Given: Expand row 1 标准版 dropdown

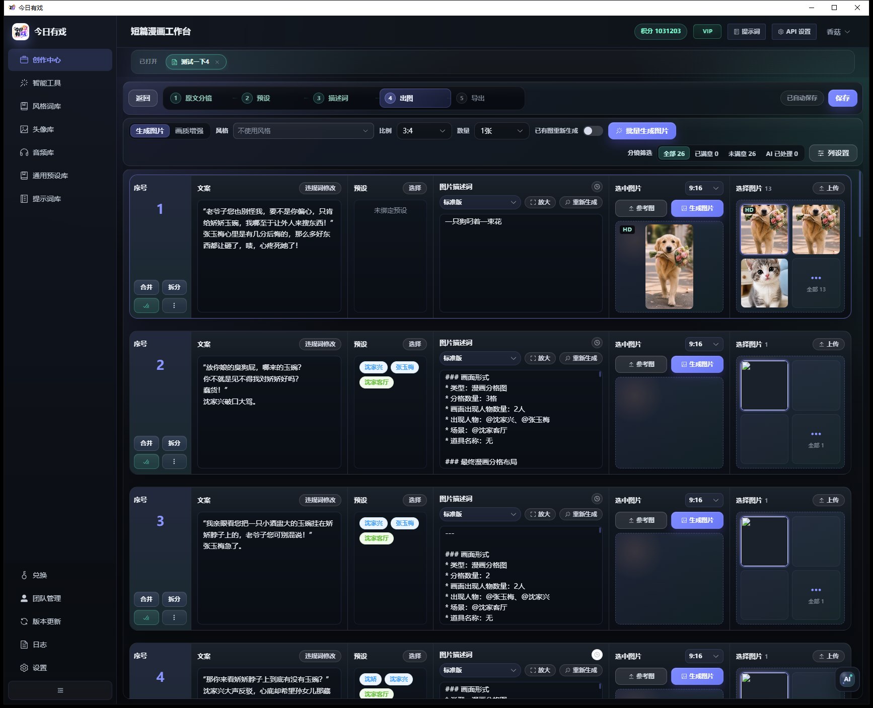Looking at the screenshot, I should pyautogui.click(x=480, y=202).
